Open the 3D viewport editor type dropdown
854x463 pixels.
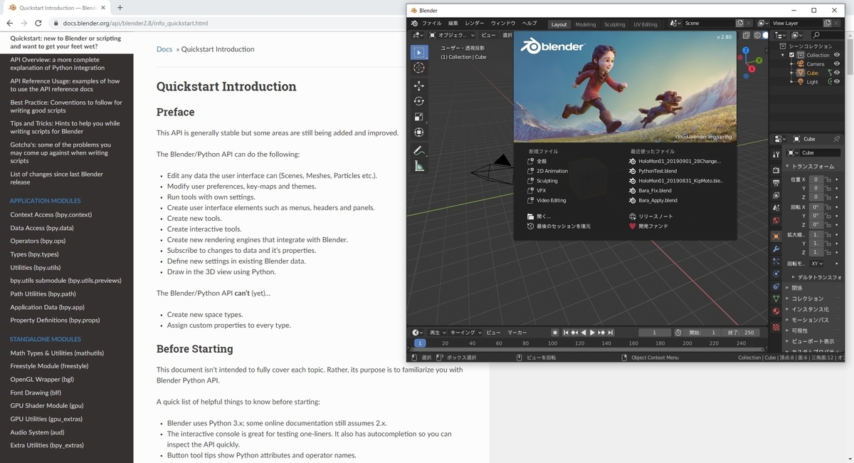coord(418,34)
